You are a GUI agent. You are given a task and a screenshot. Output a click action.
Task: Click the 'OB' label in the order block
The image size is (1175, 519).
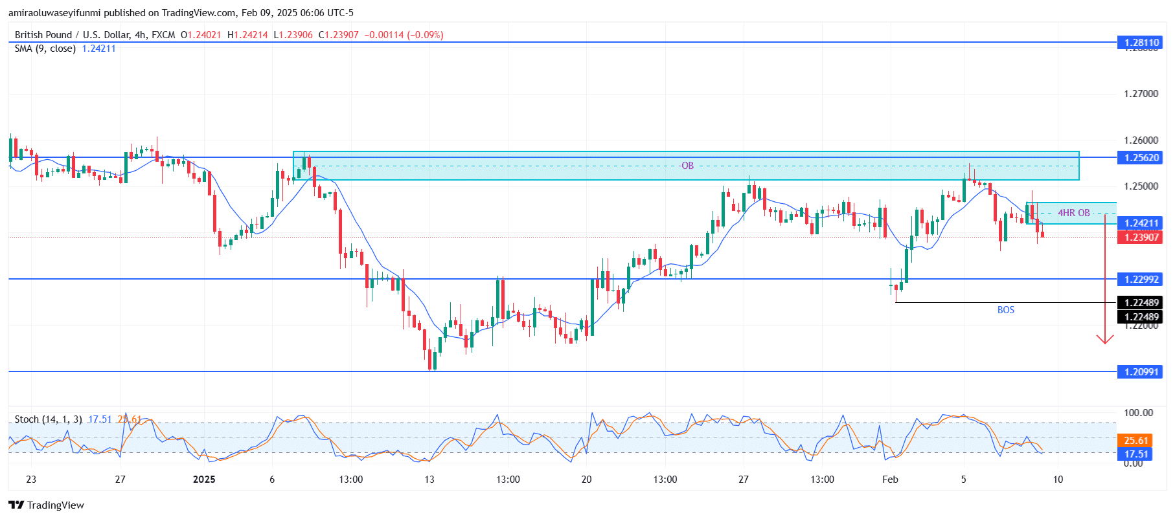[687, 166]
